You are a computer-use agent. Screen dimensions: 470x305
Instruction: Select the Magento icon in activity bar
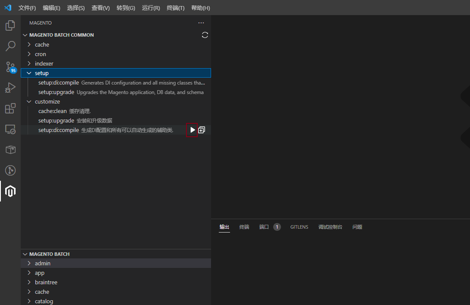10,191
